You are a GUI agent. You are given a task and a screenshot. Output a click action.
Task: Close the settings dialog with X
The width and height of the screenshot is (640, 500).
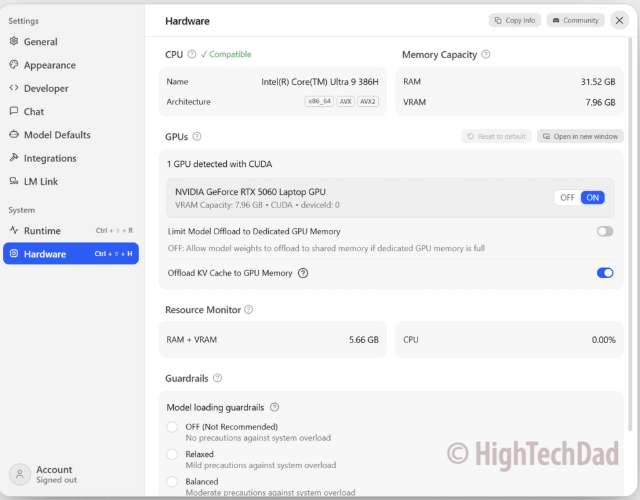[619, 21]
